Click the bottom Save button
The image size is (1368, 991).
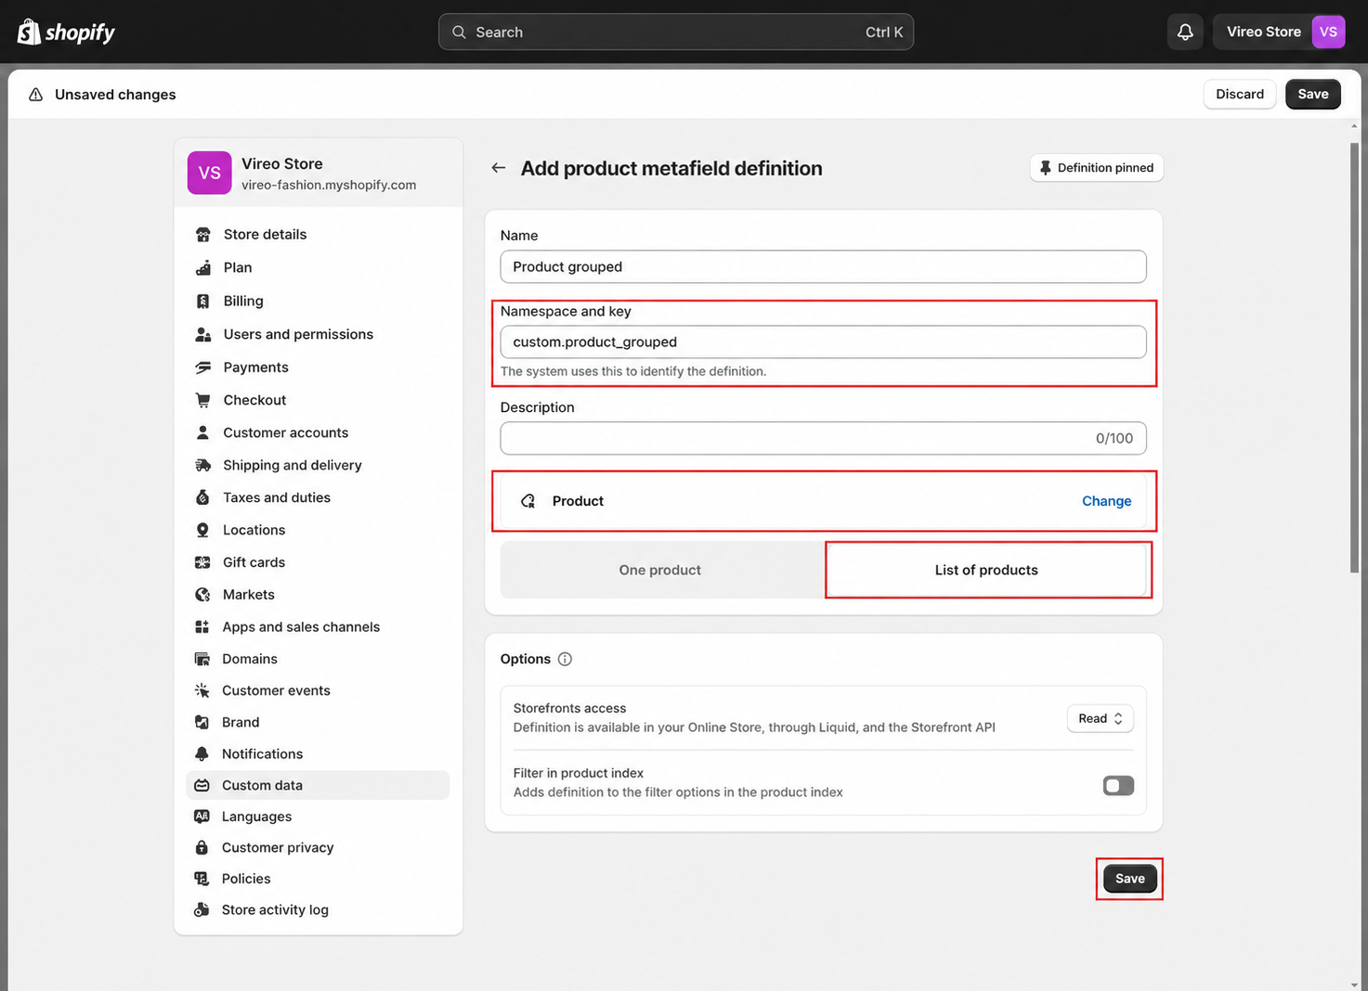[1130, 879]
